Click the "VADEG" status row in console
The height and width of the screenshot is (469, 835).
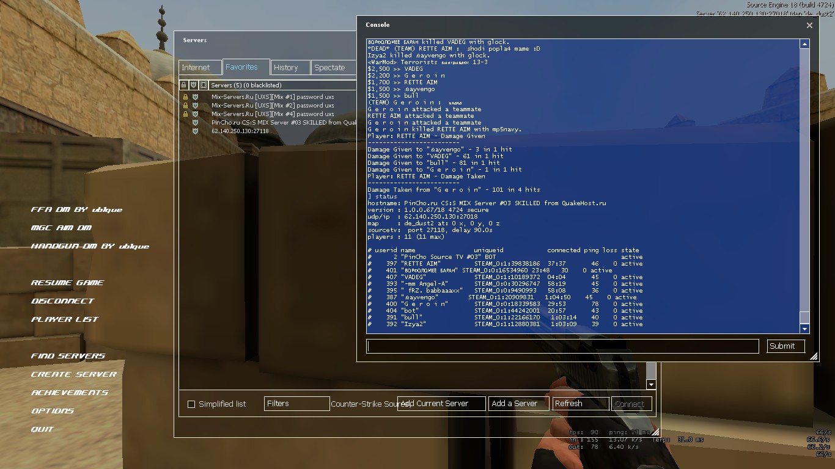tap(505, 277)
